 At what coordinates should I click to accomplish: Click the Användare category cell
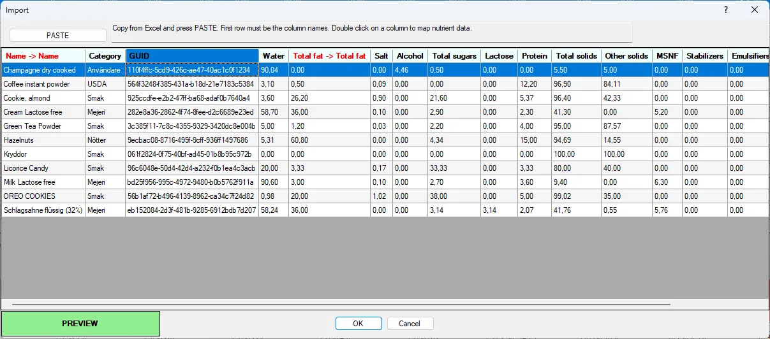point(105,70)
